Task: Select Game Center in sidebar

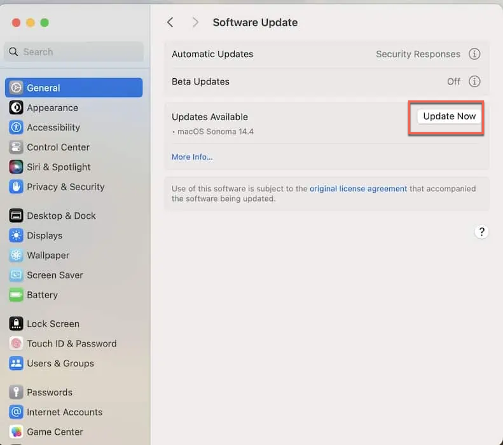Action: click(74, 432)
